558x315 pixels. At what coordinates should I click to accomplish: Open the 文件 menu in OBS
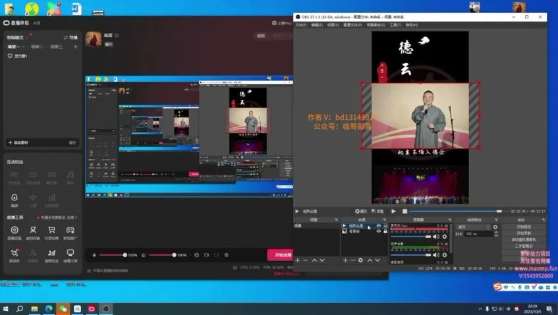(300, 24)
